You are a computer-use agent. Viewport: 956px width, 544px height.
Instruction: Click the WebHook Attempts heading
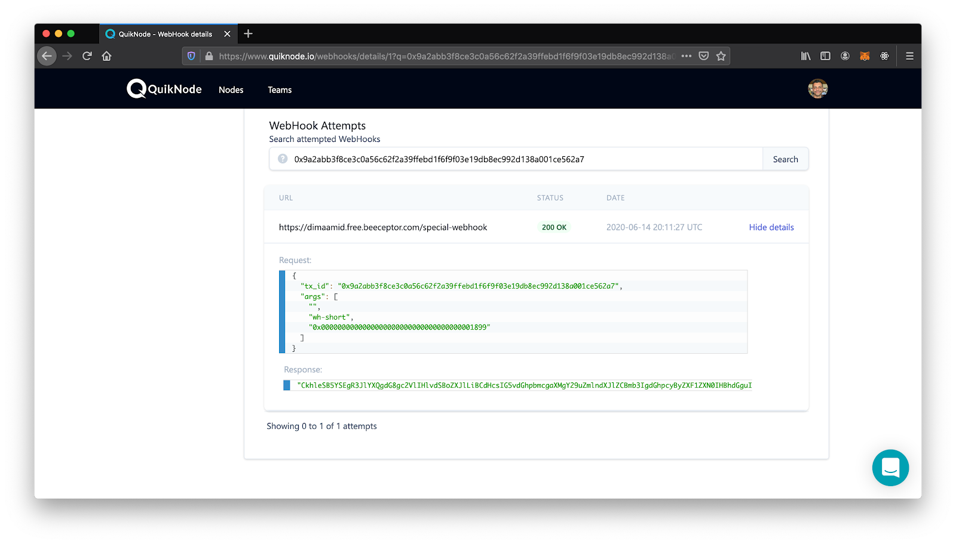[x=317, y=126]
